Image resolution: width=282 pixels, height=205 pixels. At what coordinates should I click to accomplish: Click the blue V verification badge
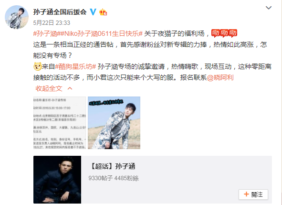93,12
